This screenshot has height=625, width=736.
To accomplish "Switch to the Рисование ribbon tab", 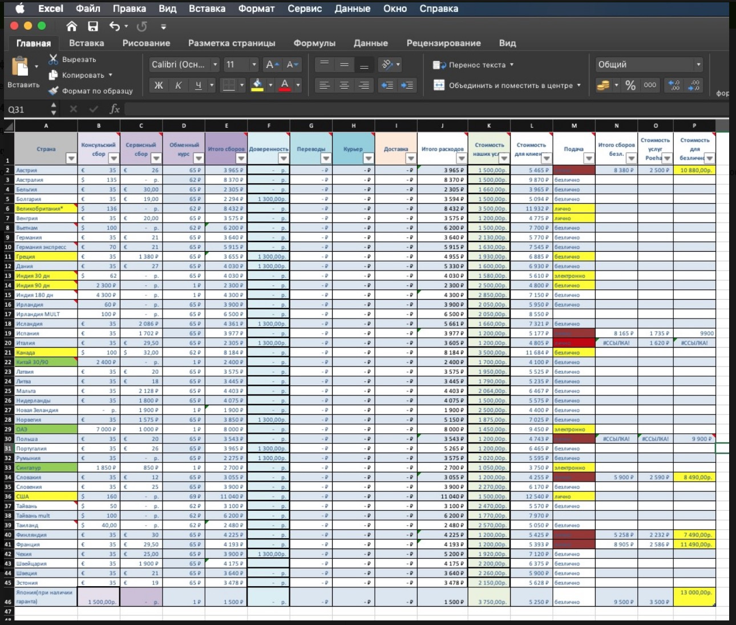I will pyautogui.click(x=146, y=43).
